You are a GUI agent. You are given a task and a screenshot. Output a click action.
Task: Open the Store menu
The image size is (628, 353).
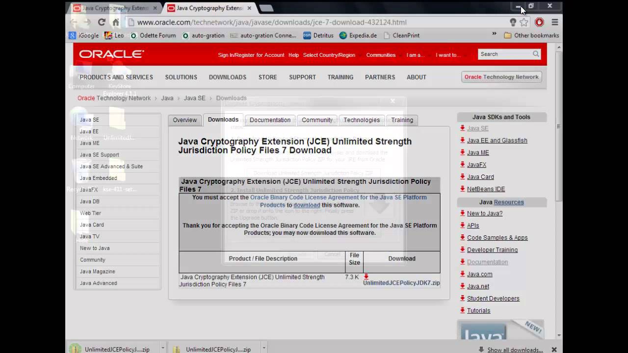tap(267, 77)
